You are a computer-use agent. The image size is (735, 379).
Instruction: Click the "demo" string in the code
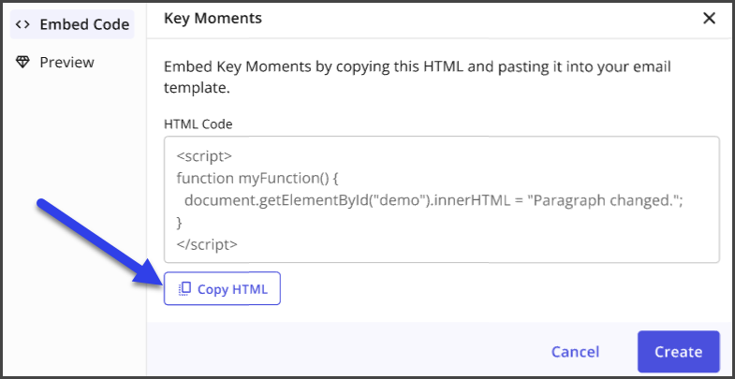(x=399, y=200)
